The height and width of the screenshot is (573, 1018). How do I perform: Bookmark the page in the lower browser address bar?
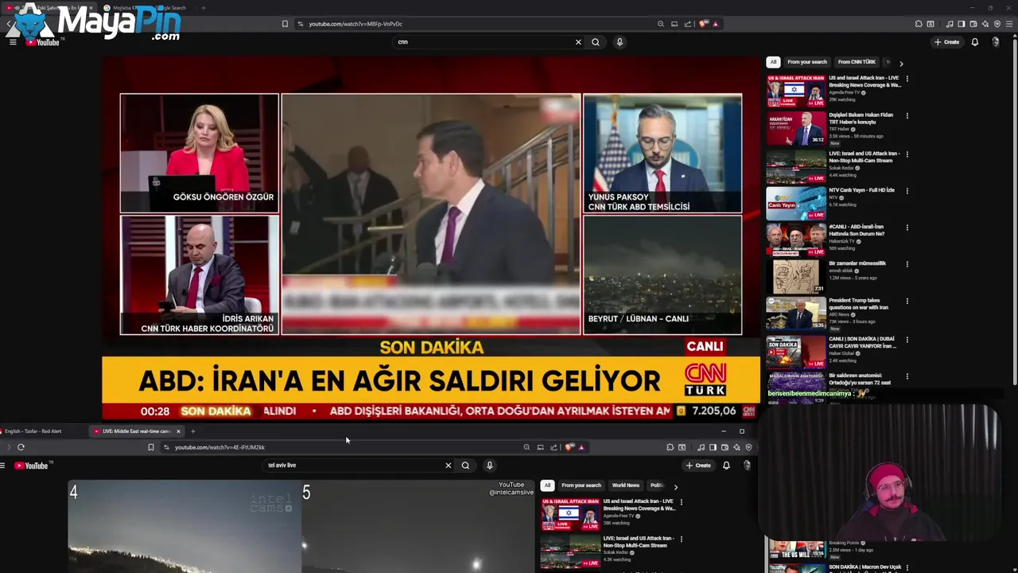click(150, 447)
